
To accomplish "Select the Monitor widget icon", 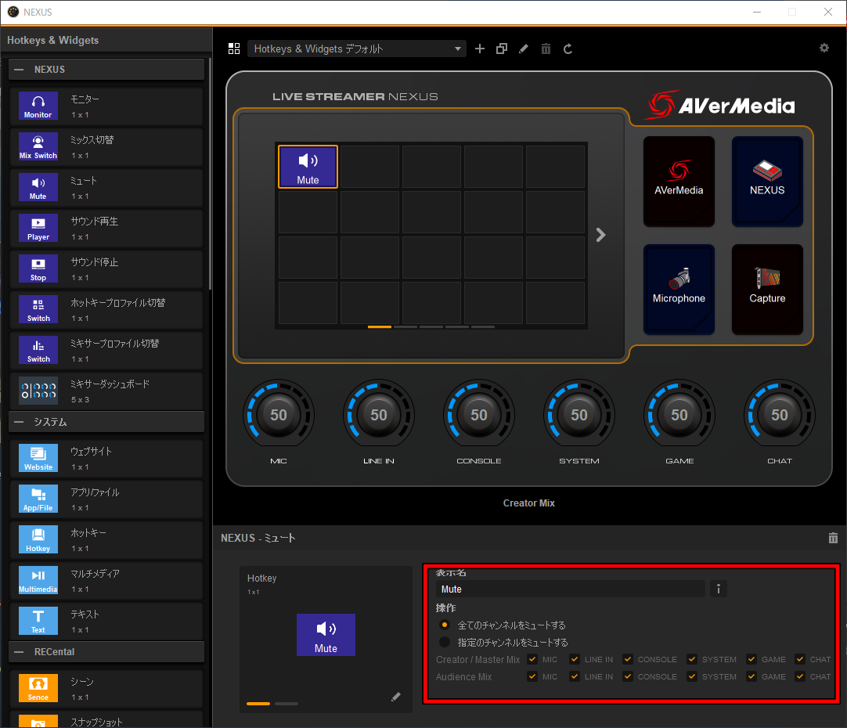I will click(x=38, y=106).
